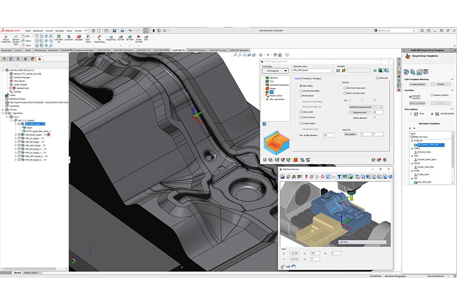
Task: Reset machine position with home zero icon
Action: (x=288, y=266)
